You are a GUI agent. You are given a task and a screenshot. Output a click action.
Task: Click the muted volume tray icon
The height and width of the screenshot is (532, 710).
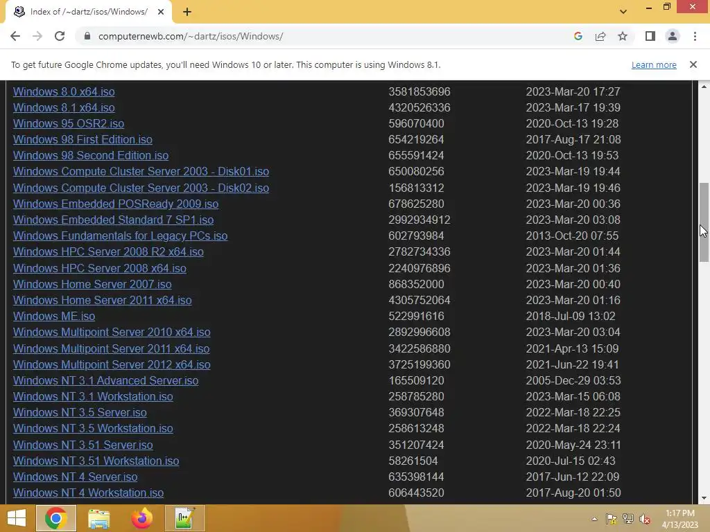tap(645, 519)
